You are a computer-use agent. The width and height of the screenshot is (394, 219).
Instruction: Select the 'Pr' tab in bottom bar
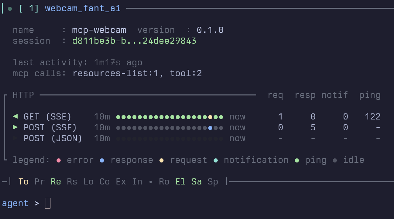click(40, 182)
